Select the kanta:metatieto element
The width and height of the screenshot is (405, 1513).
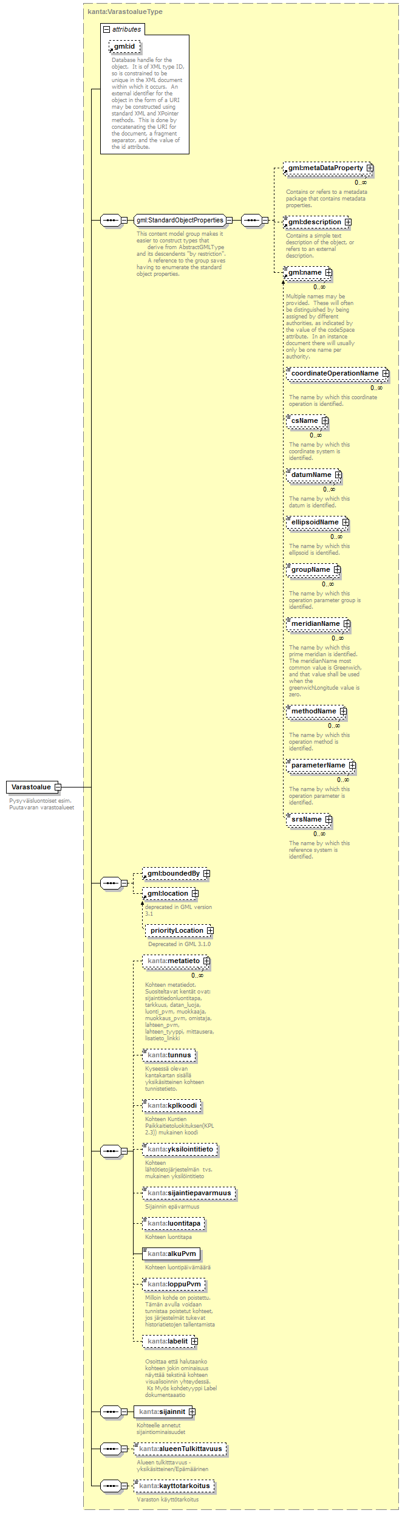174,961
